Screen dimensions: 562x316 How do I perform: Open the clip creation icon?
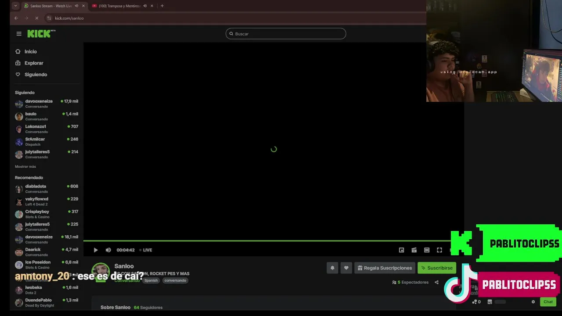(x=414, y=250)
